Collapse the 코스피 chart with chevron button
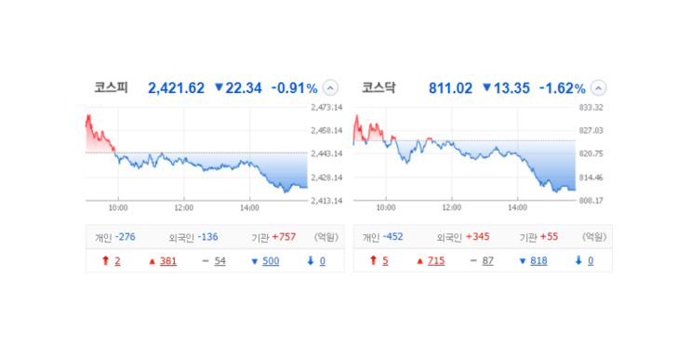This screenshot has height=343, width=691. tap(330, 88)
